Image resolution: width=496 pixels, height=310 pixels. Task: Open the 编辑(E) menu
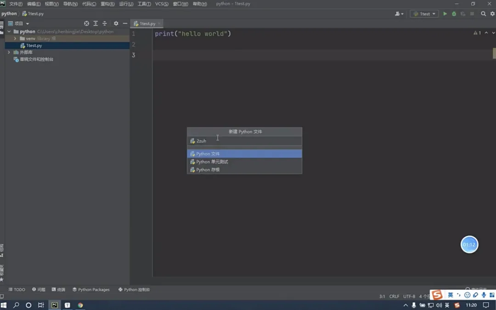34,4
